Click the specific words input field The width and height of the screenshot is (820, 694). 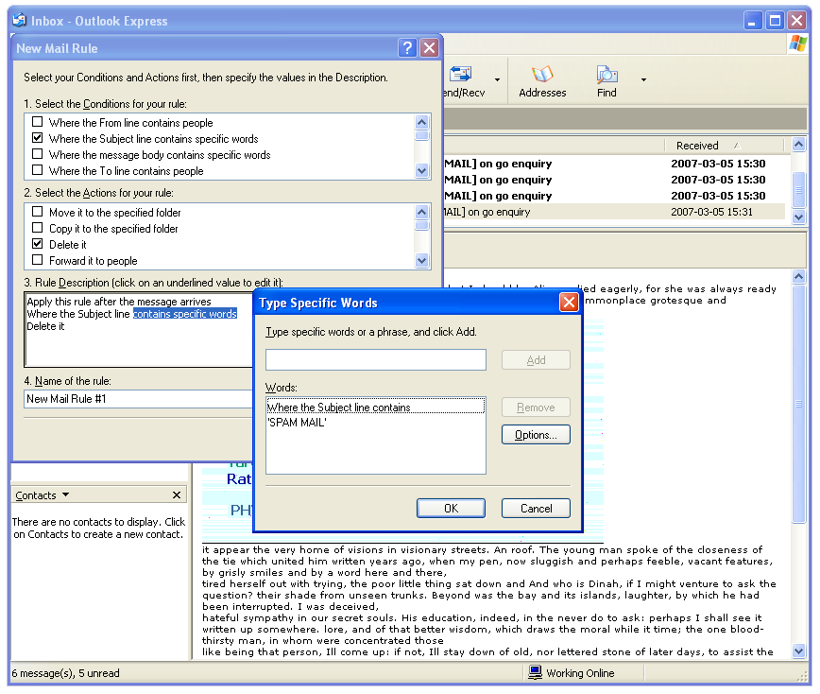pyautogui.click(x=375, y=360)
